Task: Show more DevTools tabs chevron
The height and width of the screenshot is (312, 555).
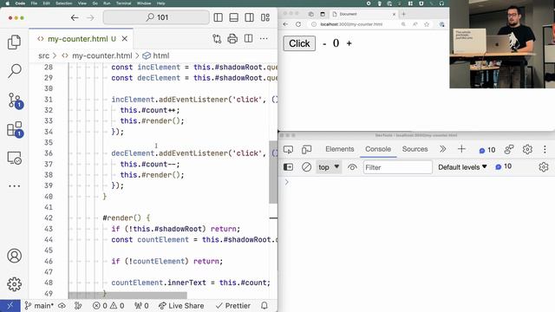Action: coord(443,149)
